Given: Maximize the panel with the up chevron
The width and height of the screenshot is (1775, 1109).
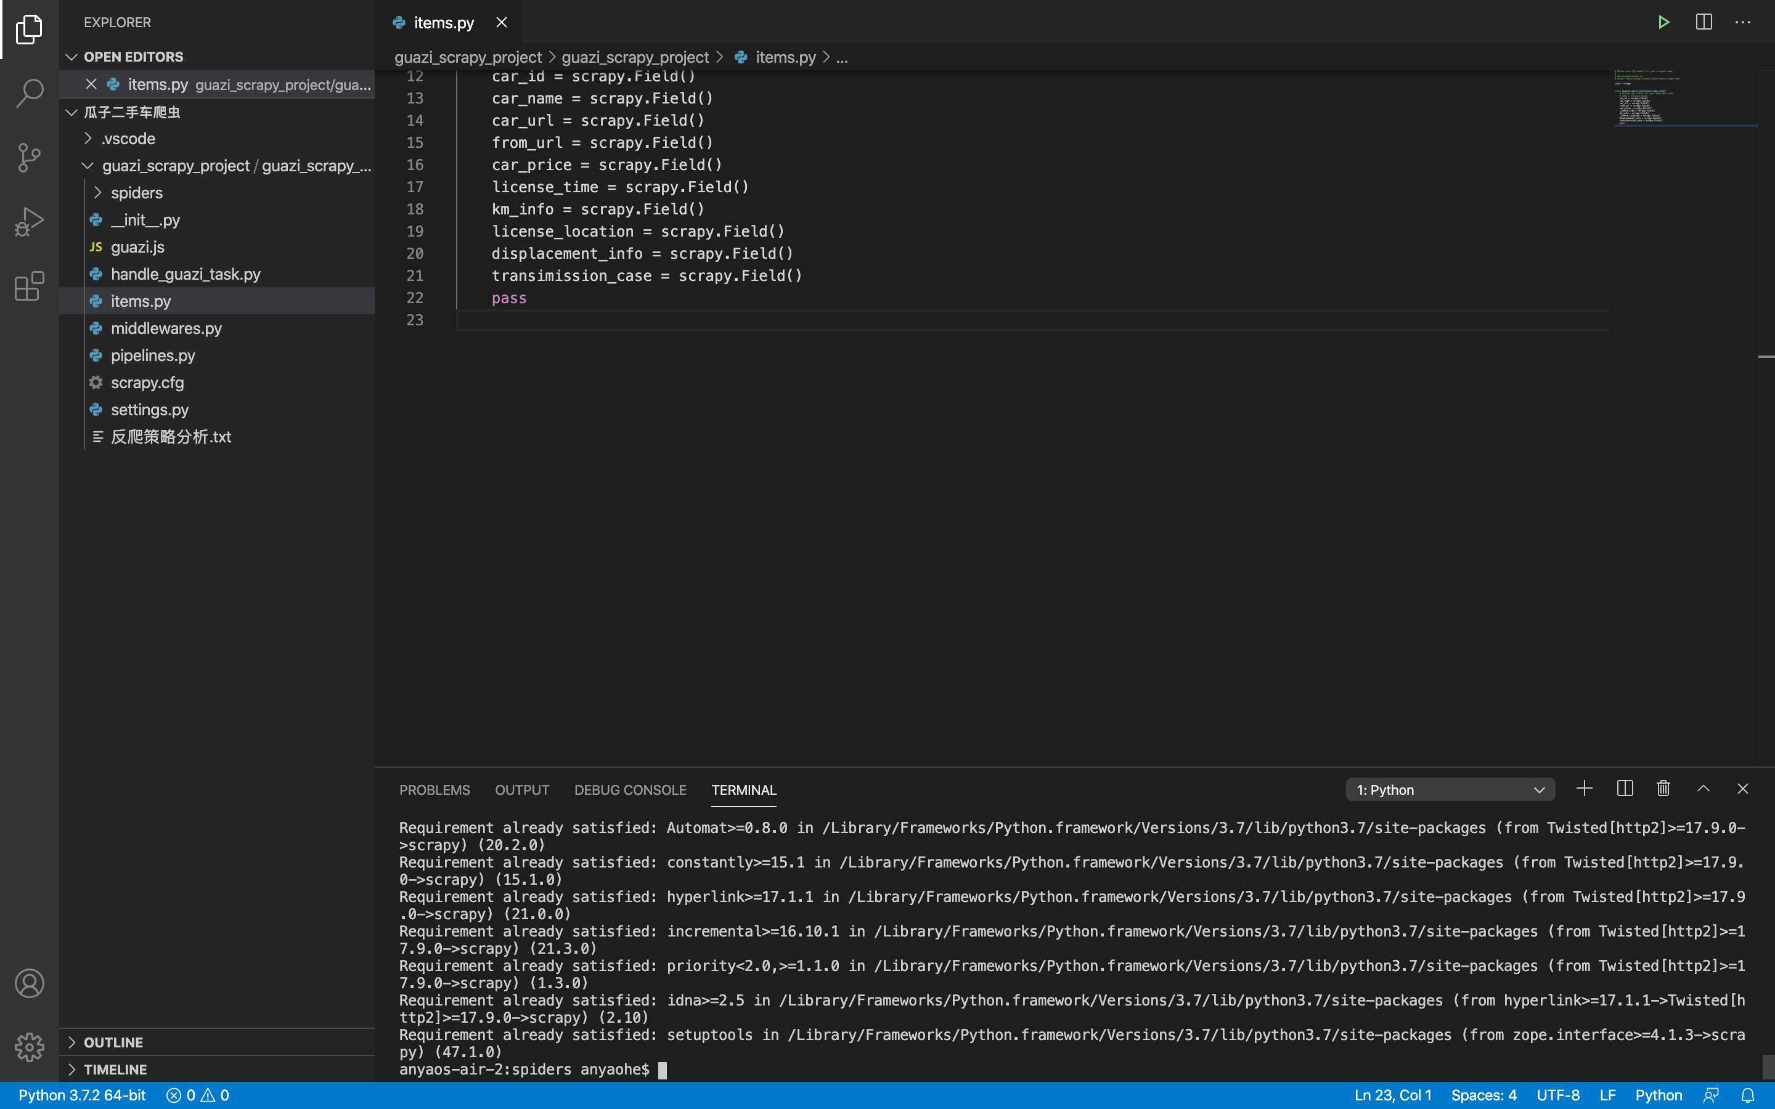Looking at the screenshot, I should coord(1703,789).
